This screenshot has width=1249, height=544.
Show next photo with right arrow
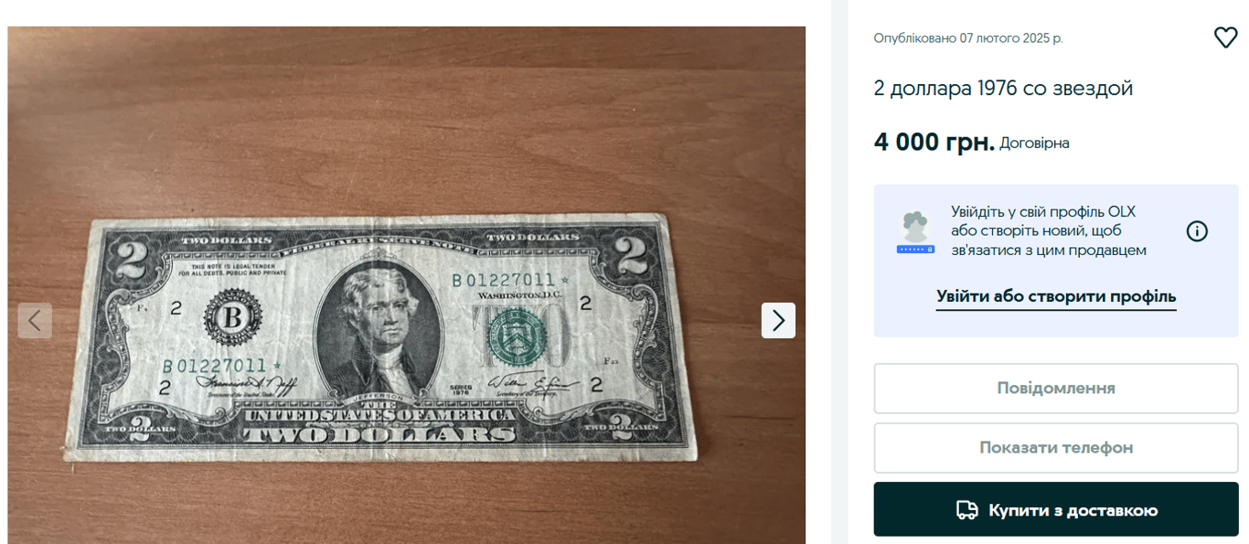coord(778,320)
